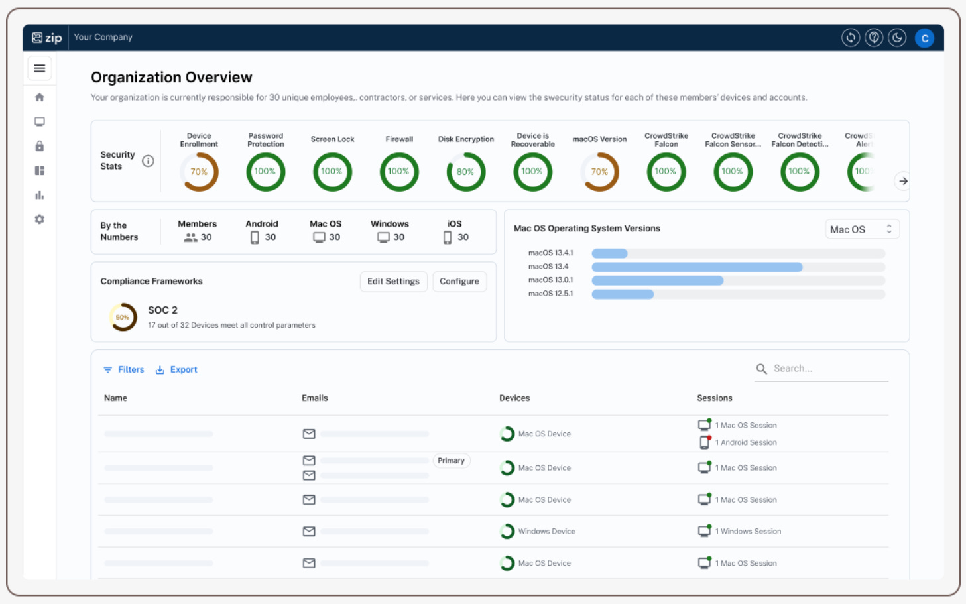Click the macOS 13.0.1 version bar
The width and height of the screenshot is (966, 604).
pos(739,280)
